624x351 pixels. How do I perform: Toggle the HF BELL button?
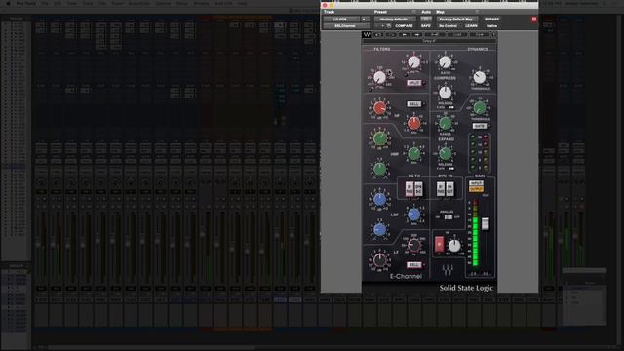coord(413,104)
